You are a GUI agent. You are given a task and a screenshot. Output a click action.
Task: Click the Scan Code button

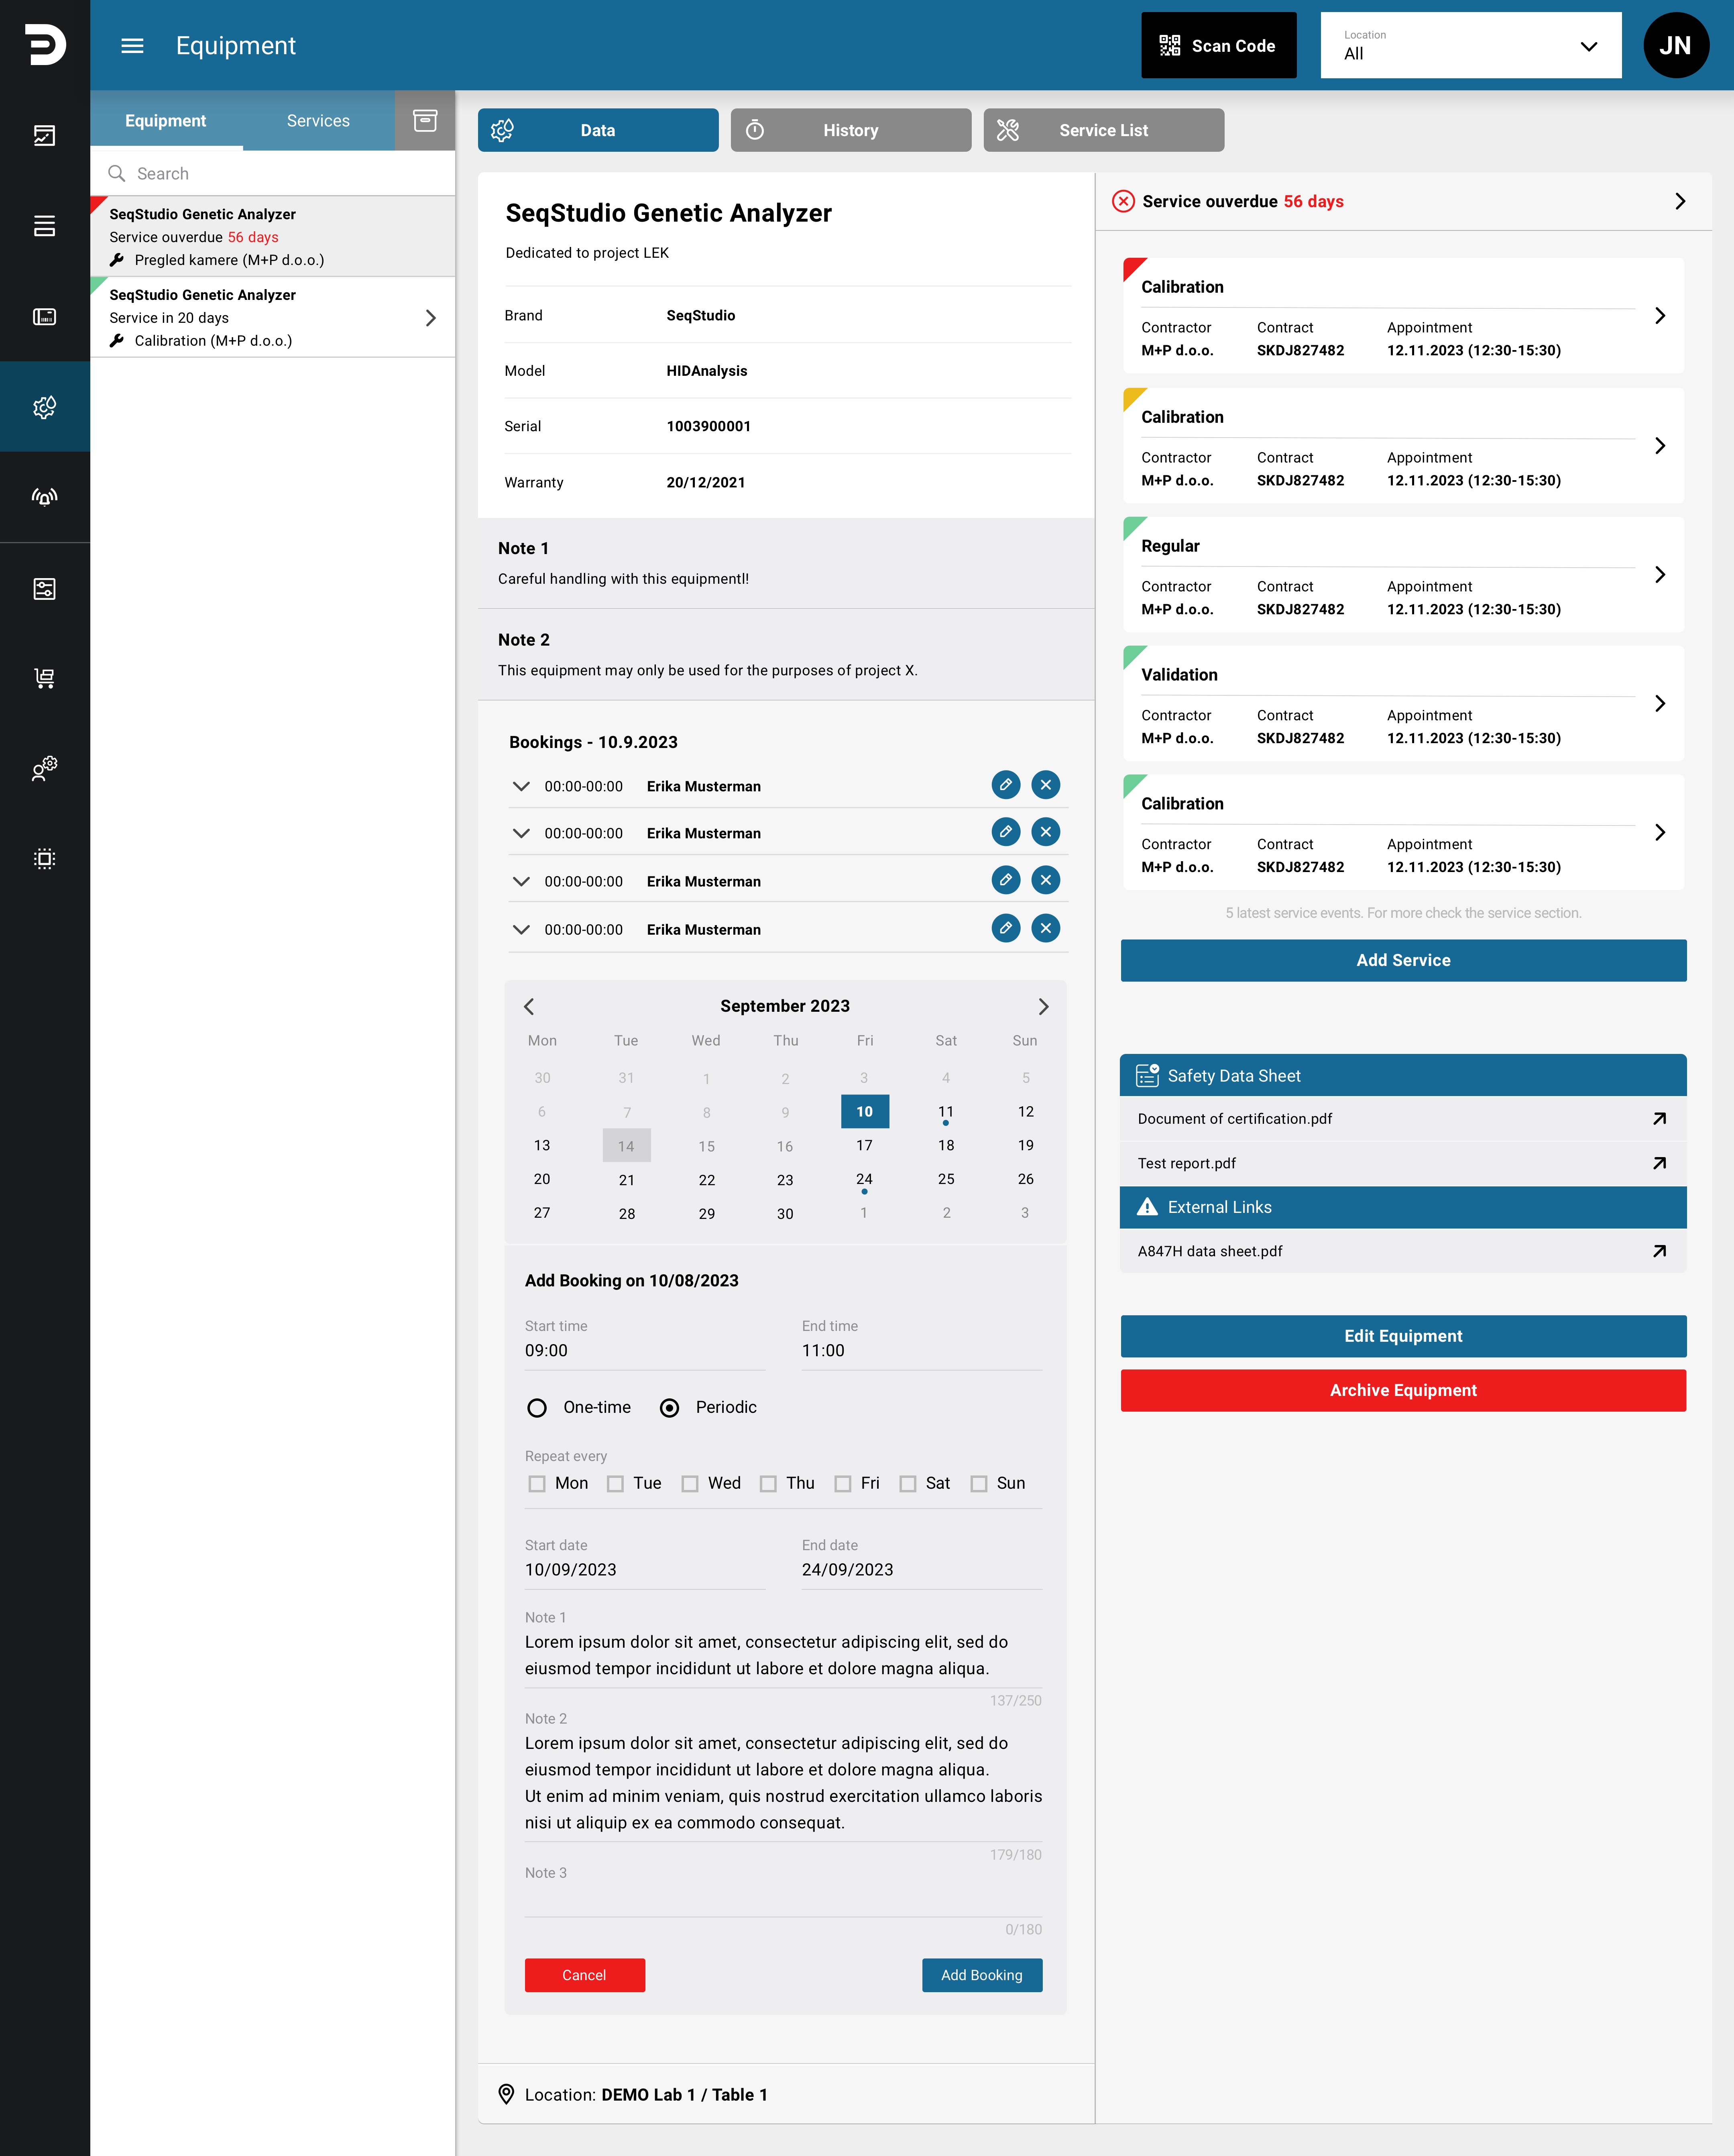pyautogui.click(x=1219, y=45)
